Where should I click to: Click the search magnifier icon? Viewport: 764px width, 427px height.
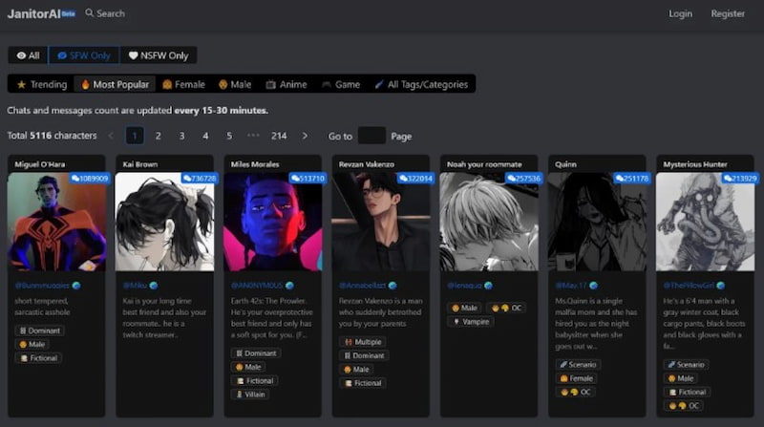(x=89, y=13)
